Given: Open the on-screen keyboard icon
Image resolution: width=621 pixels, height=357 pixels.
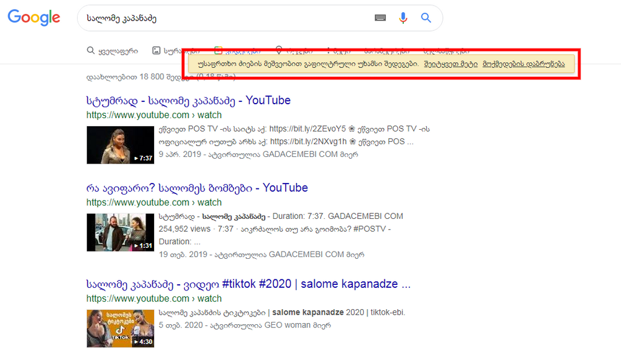Looking at the screenshot, I should coord(380,18).
